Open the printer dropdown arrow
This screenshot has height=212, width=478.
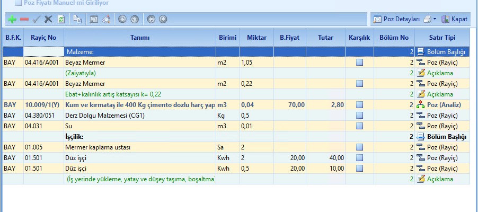[x=435, y=19]
